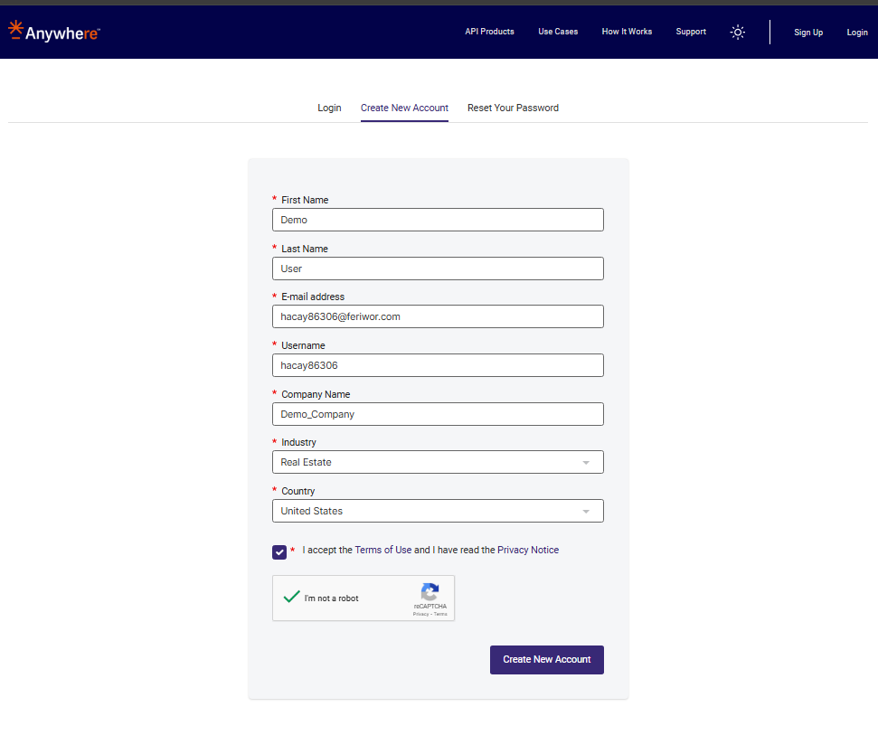Click the red asterisk beside First Name
This screenshot has width=878, height=735.
273,200
